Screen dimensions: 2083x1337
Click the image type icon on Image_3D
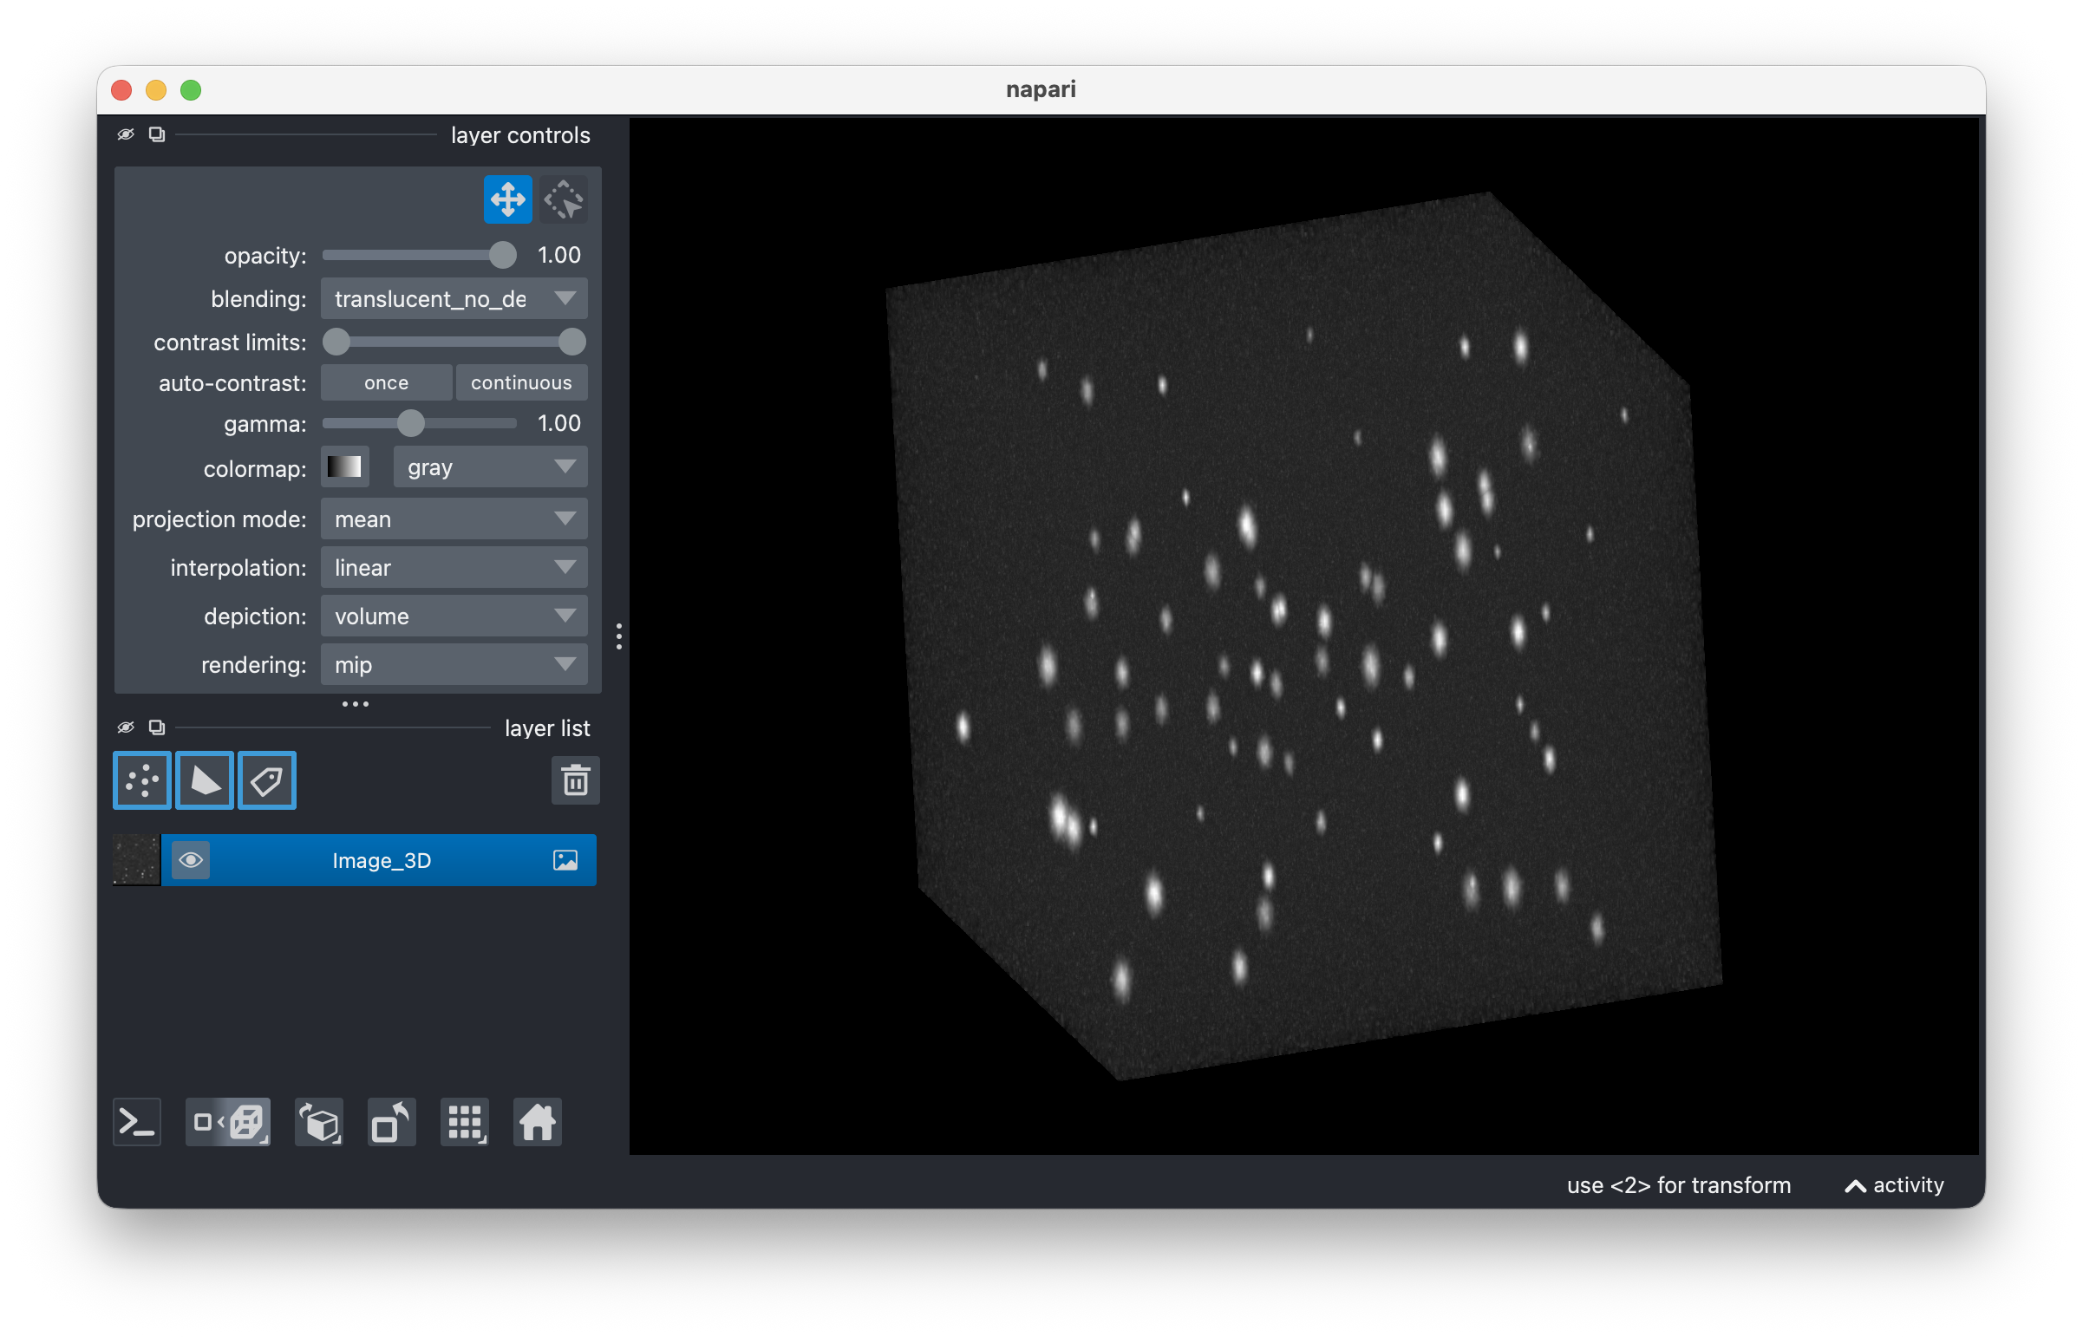click(565, 860)
